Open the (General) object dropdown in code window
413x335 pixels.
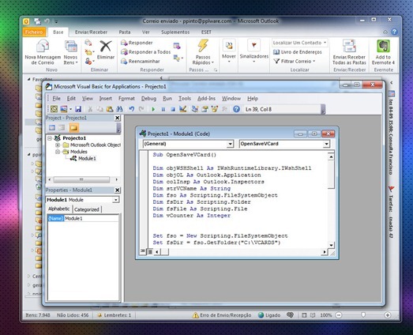pos(230,144)
